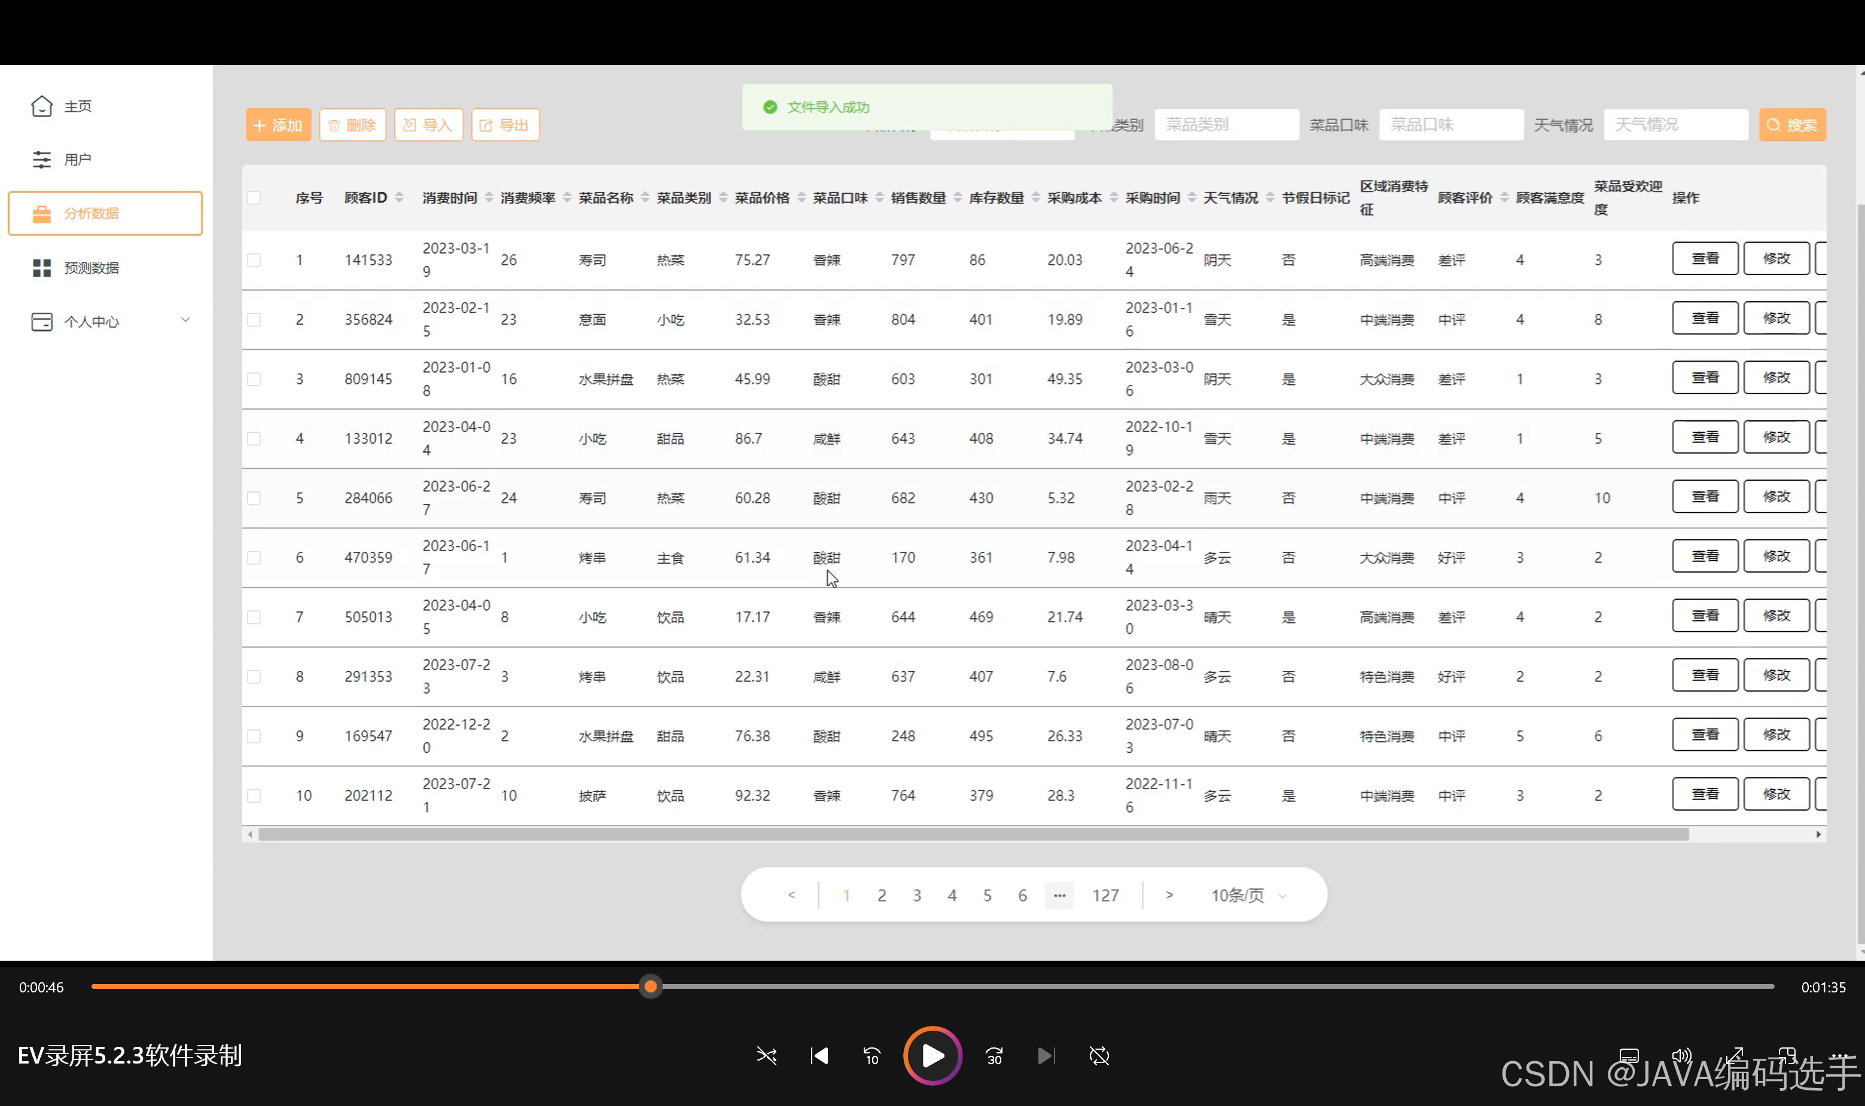Toggle the select-all checkbox in table header

pos(254,197)
